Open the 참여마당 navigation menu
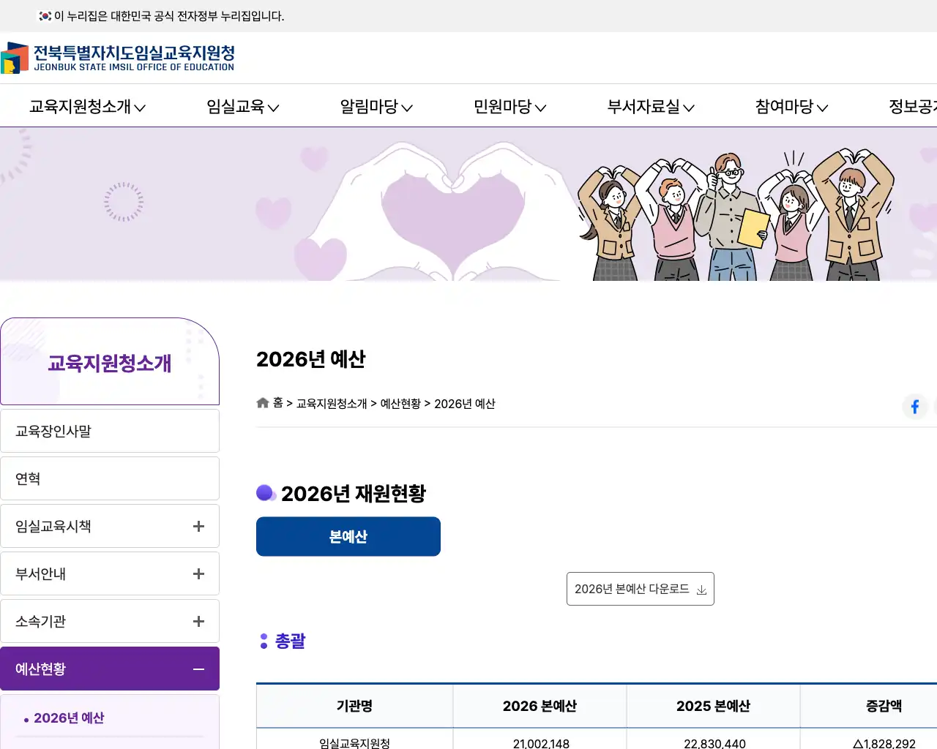 (x=791, y=107)
